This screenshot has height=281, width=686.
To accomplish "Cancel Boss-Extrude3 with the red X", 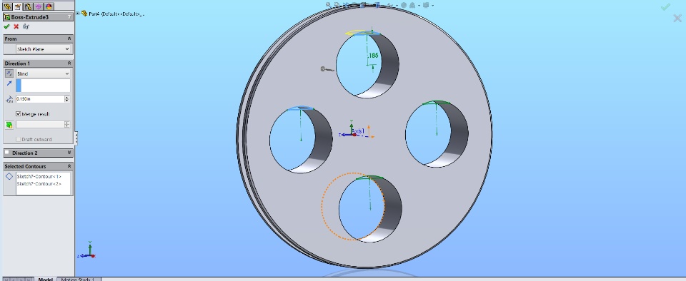I will (16, 26).
